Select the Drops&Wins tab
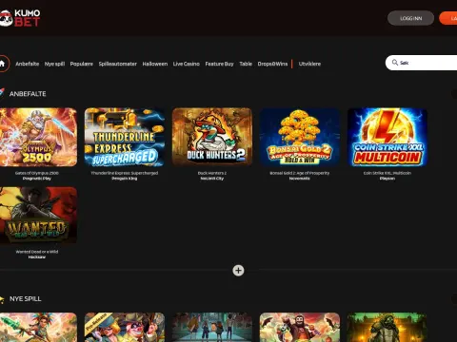Screen dimensions: 457x342 tap(272, 64)
